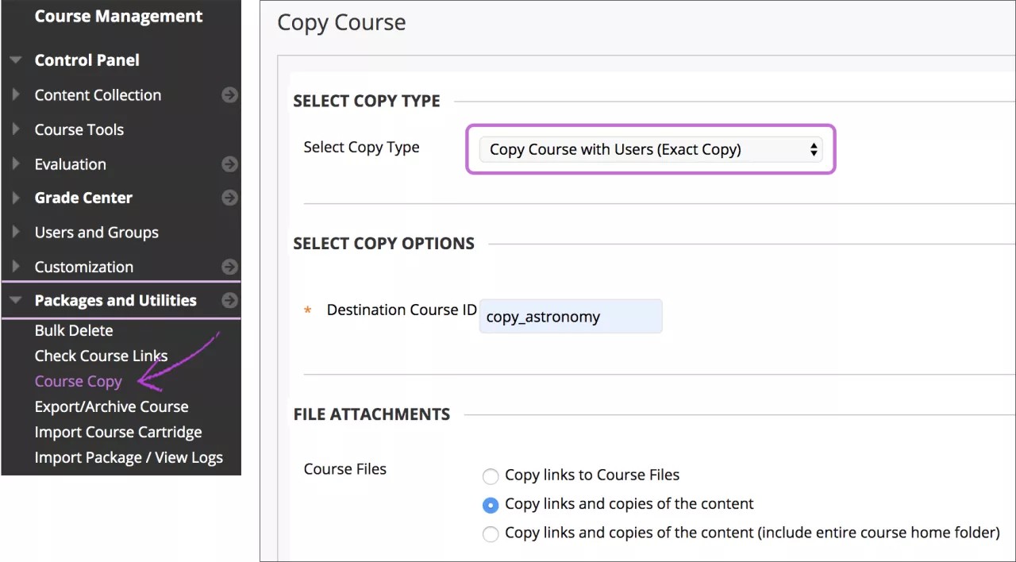Click the required field asterisk next to Destination Course ID

tap(307, 310)
